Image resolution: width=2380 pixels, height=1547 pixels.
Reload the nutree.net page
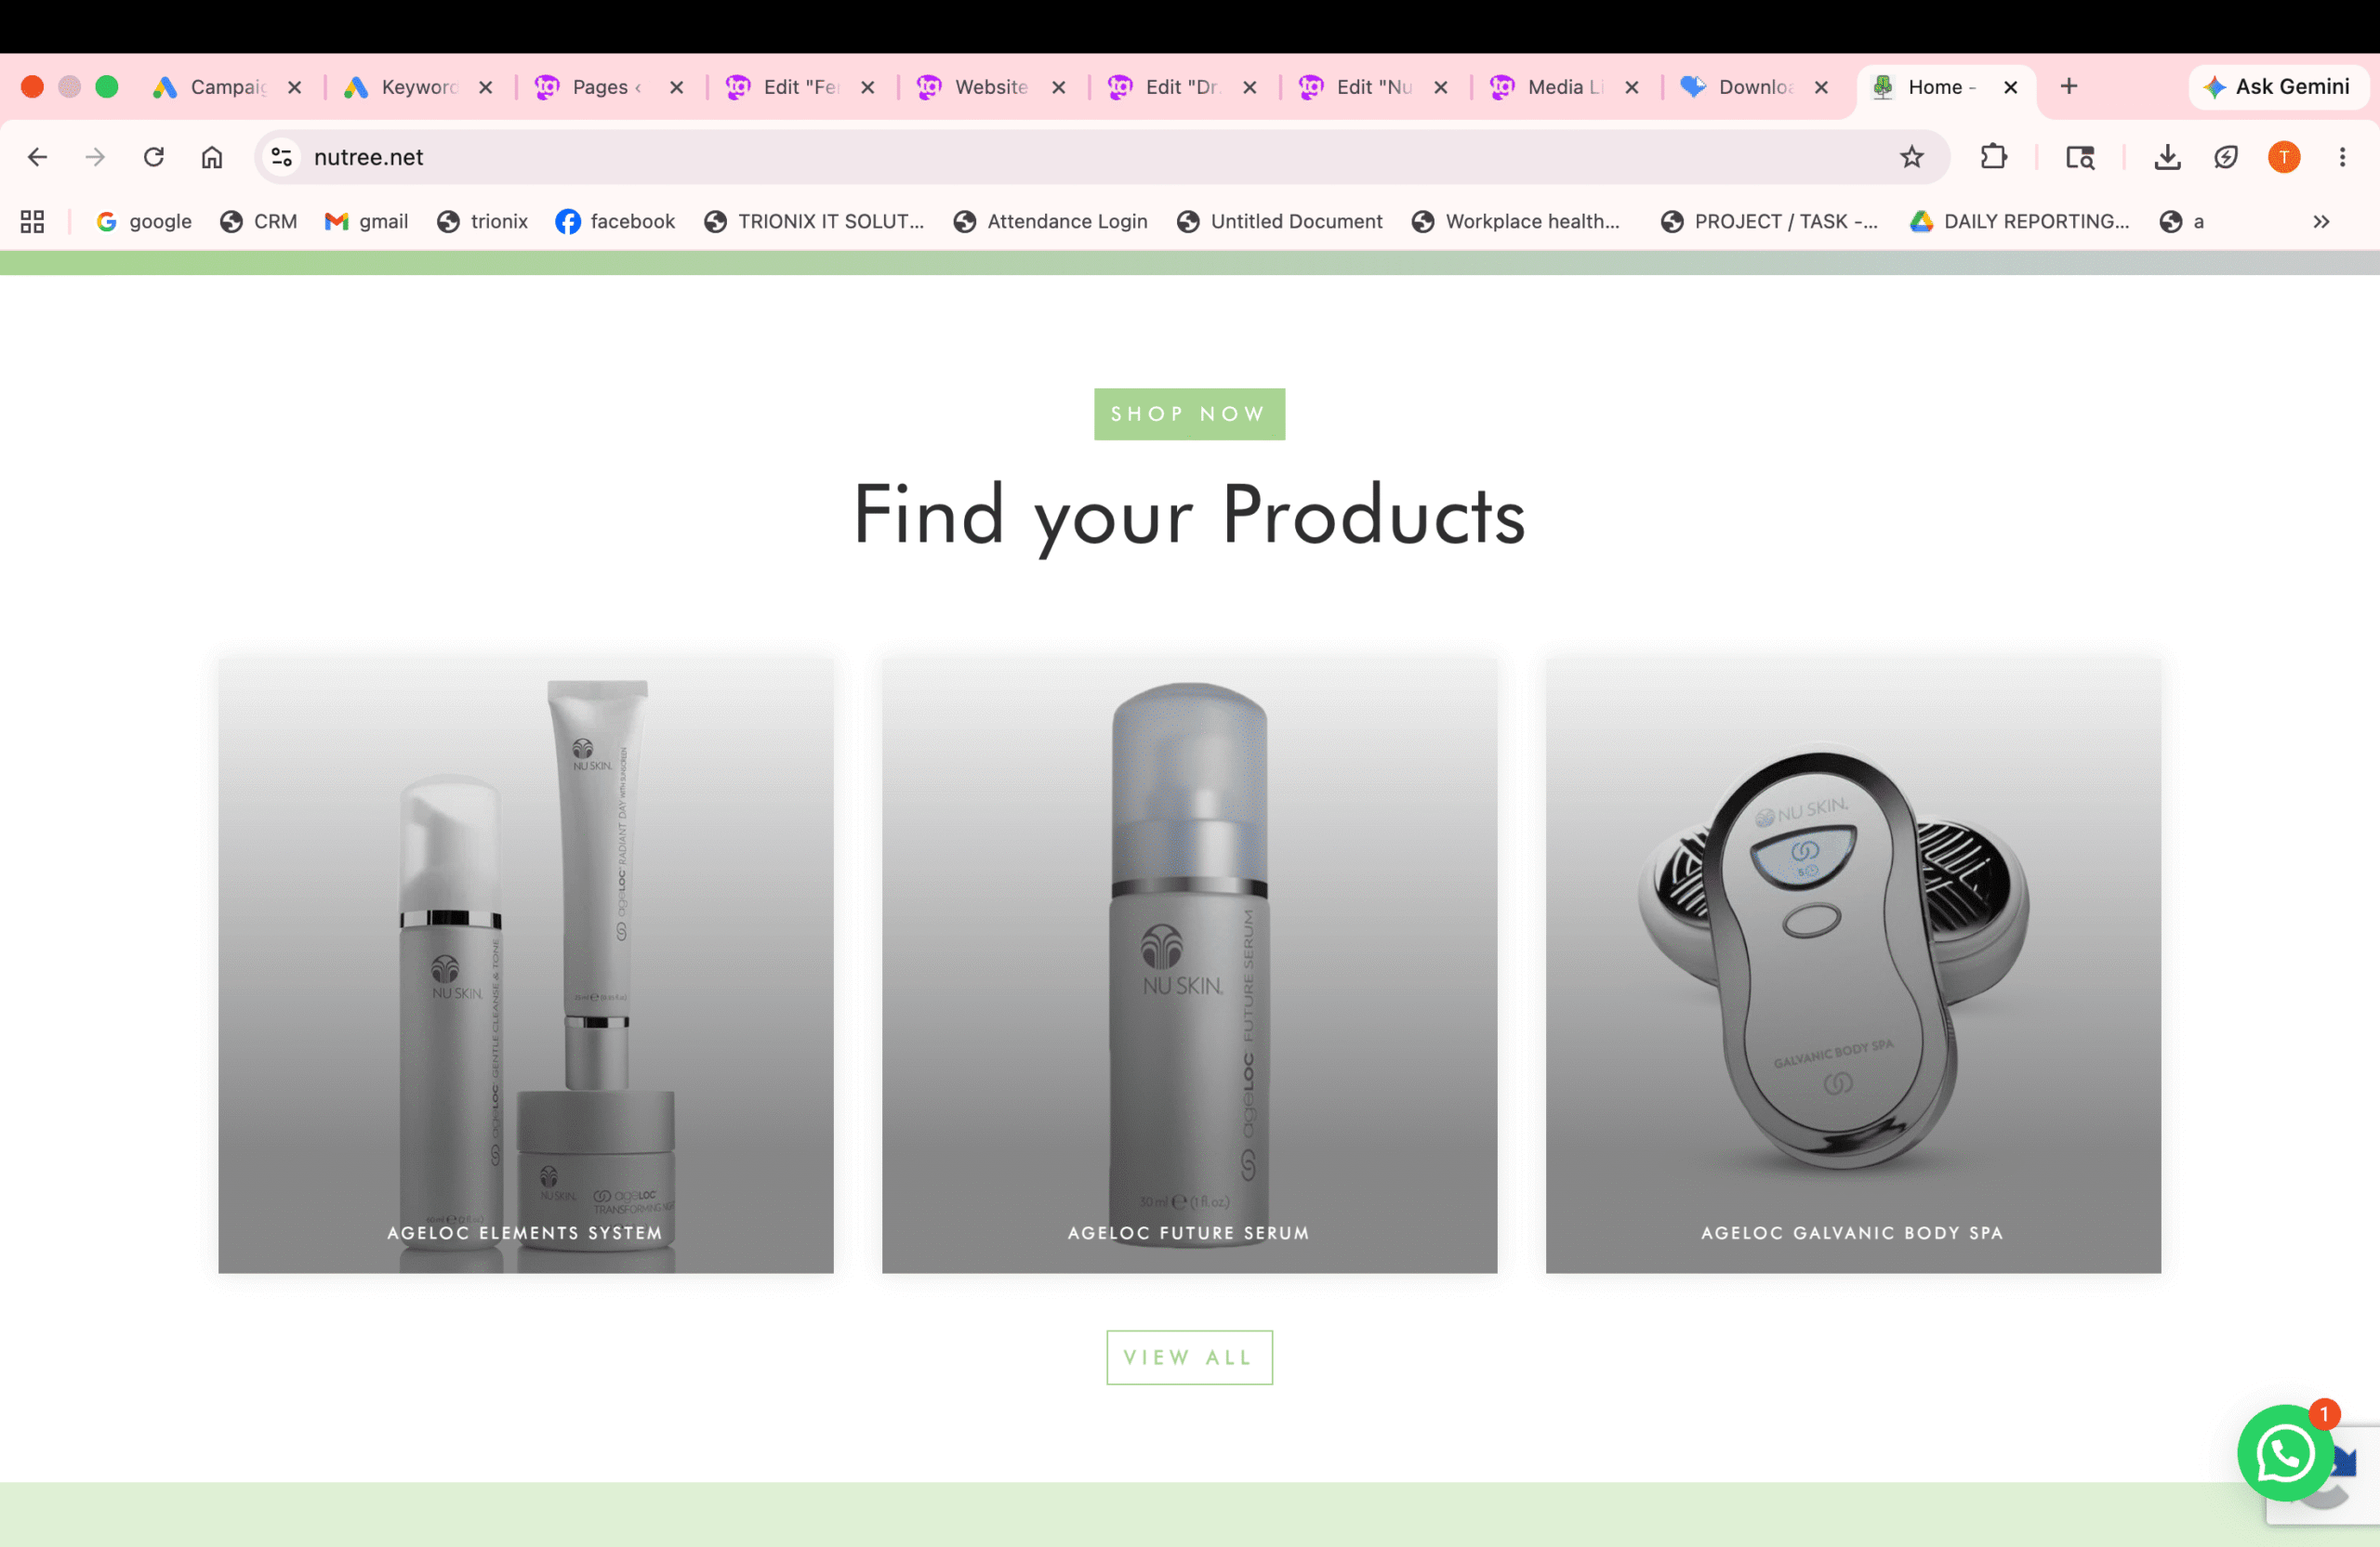point(153,157)
